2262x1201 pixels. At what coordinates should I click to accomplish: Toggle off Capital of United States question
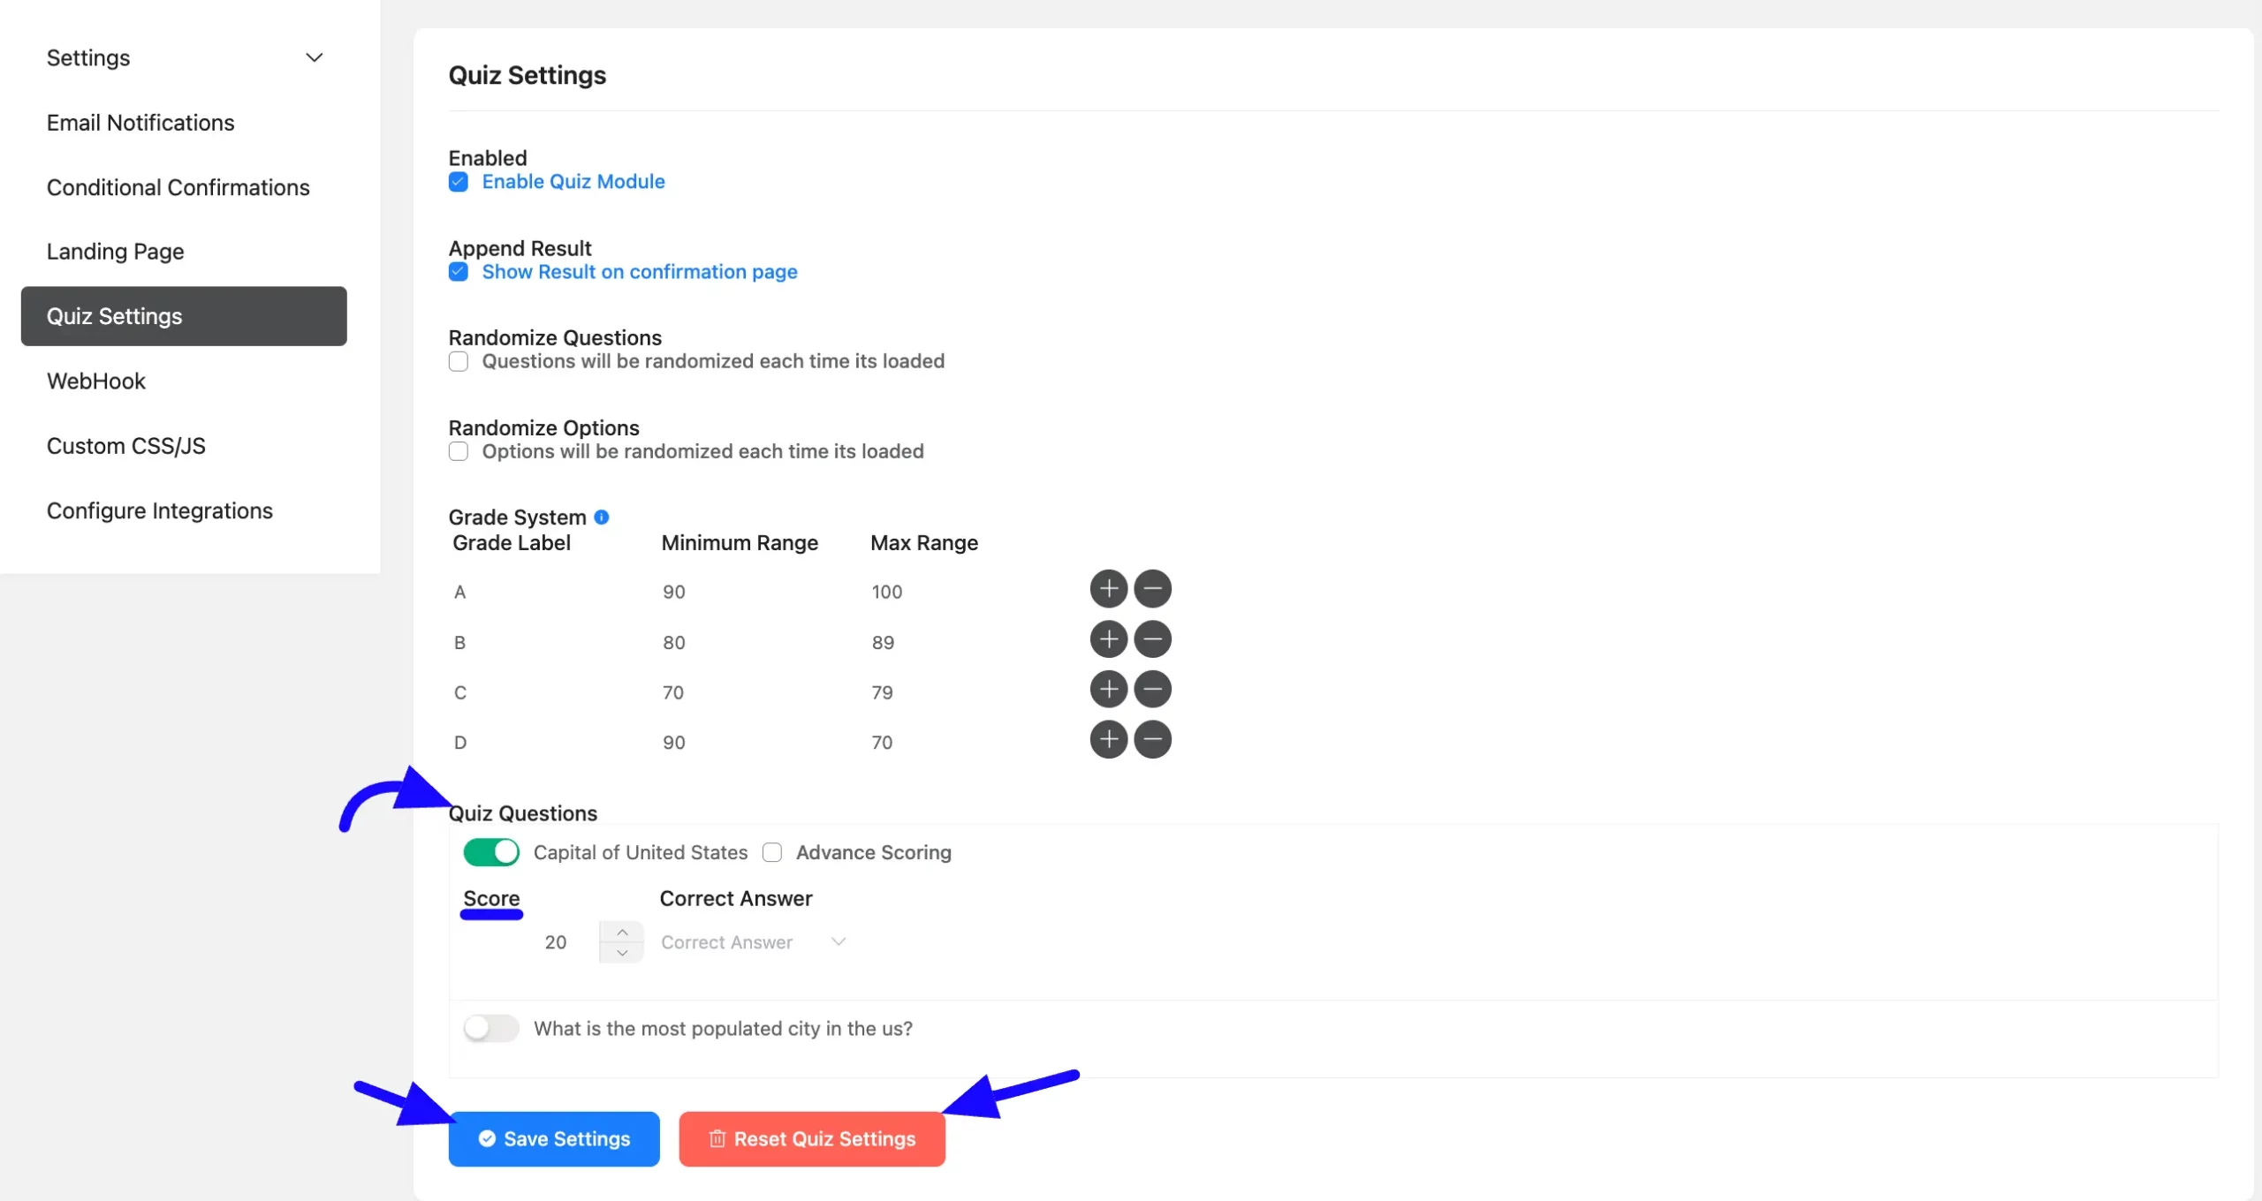pyautogui.click(x=491, y=852)
